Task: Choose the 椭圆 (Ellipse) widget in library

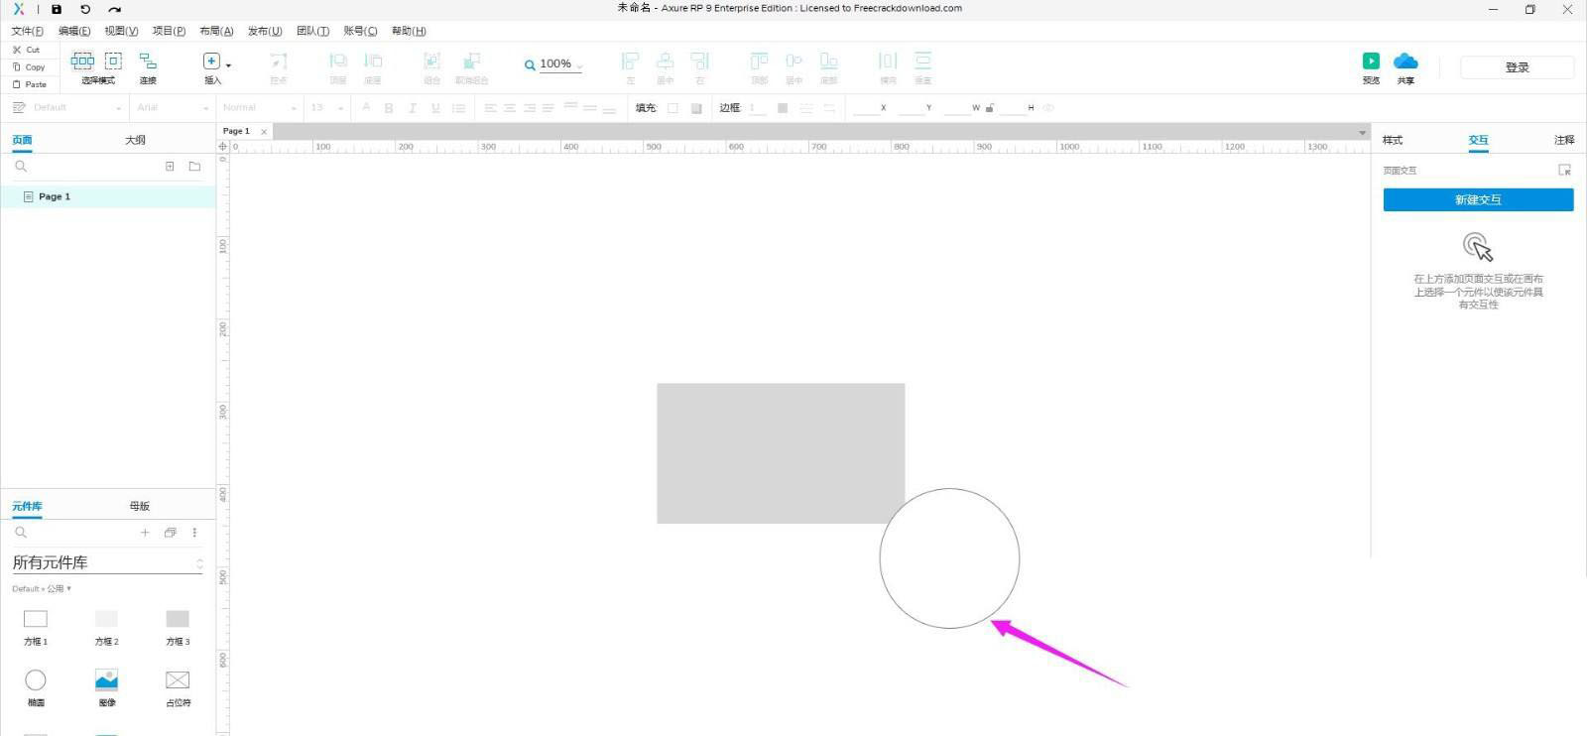Action: click(36, 680)
